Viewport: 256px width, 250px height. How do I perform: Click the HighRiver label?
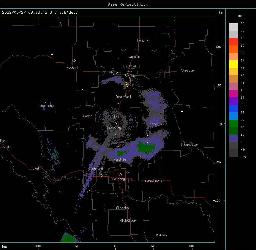[128, 221]
